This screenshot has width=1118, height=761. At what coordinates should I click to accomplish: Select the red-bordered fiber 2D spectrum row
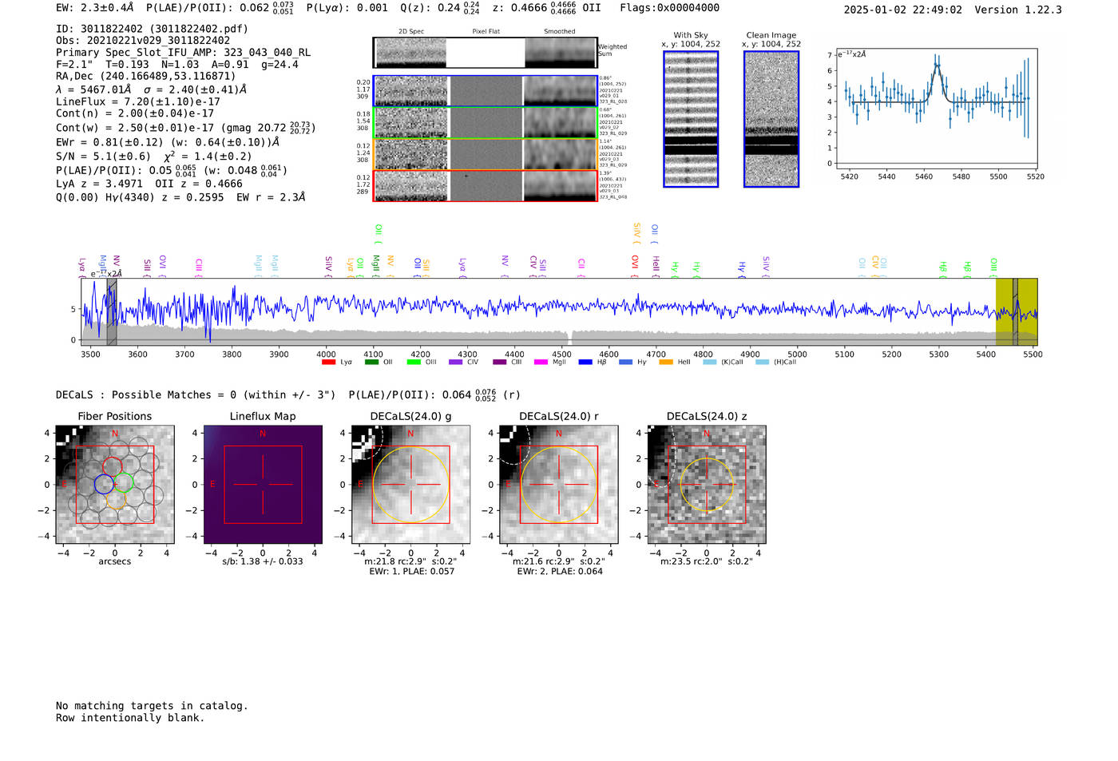coord(486,185)
